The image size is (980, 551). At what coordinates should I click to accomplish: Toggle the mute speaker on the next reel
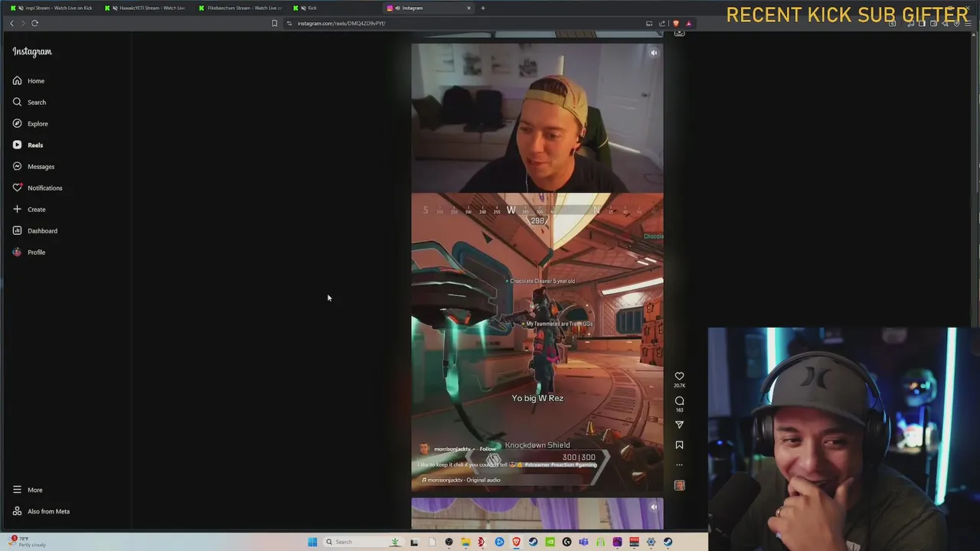point(654,507)
